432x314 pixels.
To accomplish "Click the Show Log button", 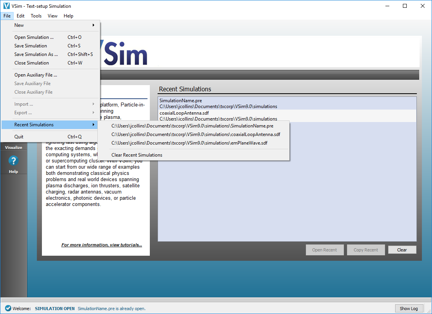I will point(409,308).
